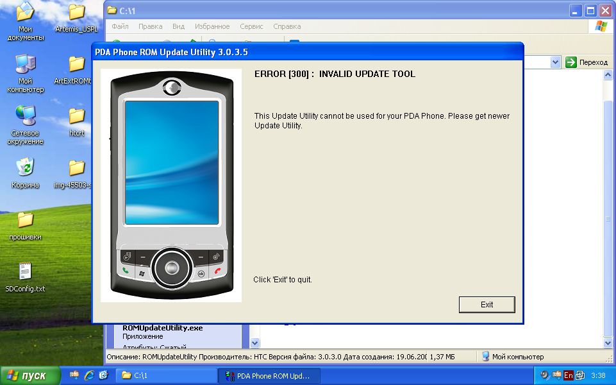
Task: Click the details pane scroll down arrow
Action: coord(254,343)
